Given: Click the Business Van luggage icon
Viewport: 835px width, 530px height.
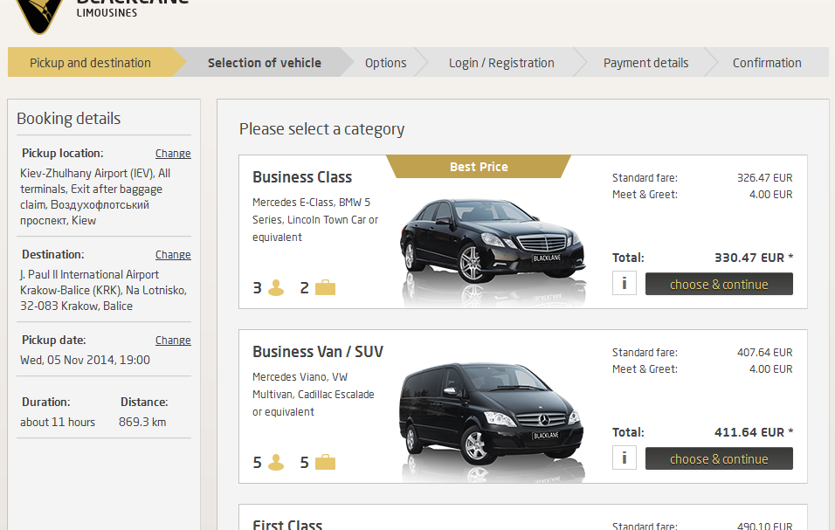Looking at the screenshot, I should tap(326, 463).
